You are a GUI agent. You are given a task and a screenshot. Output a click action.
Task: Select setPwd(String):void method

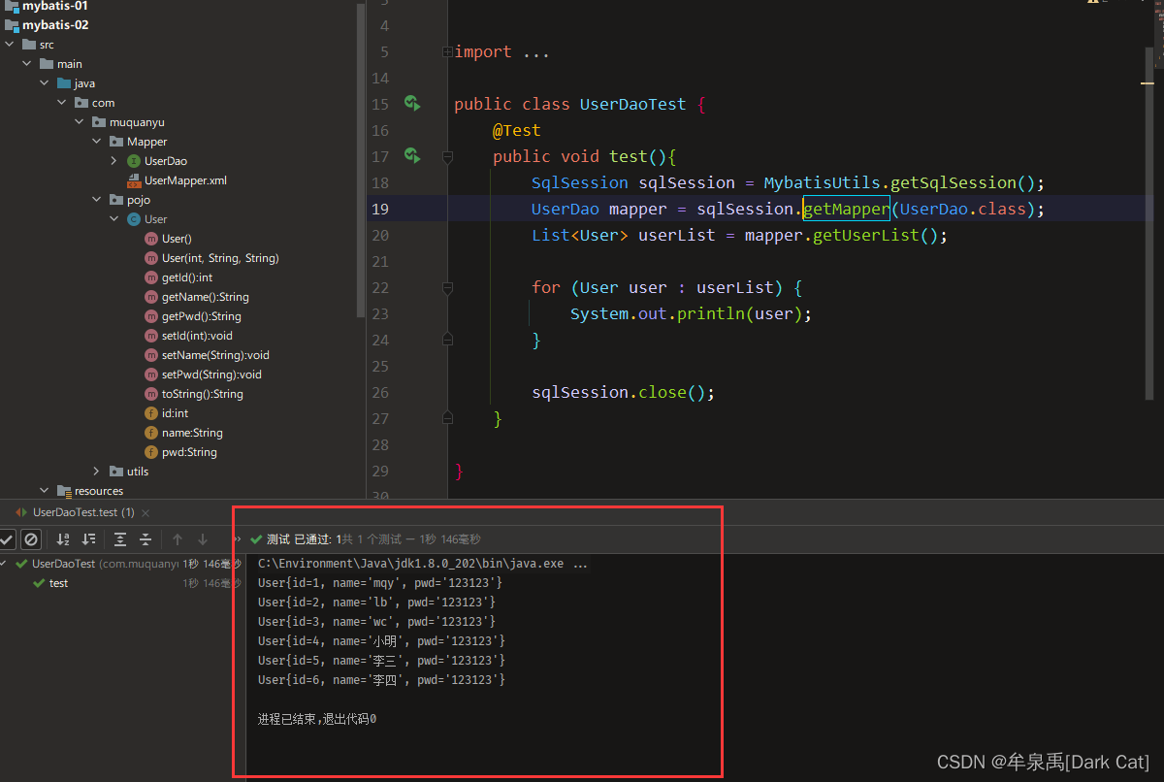click(211, 375)
